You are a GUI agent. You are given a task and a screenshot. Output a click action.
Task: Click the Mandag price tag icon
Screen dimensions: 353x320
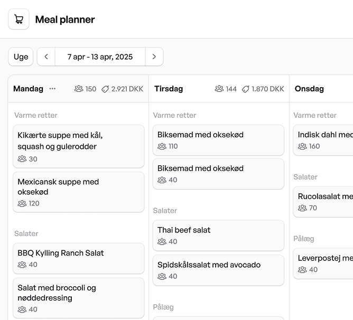coord(105,89)
